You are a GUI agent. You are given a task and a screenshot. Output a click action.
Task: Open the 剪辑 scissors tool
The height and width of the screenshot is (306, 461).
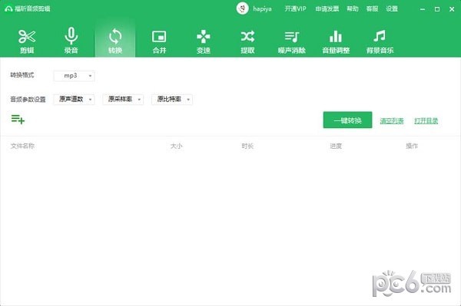pos(27,41)
